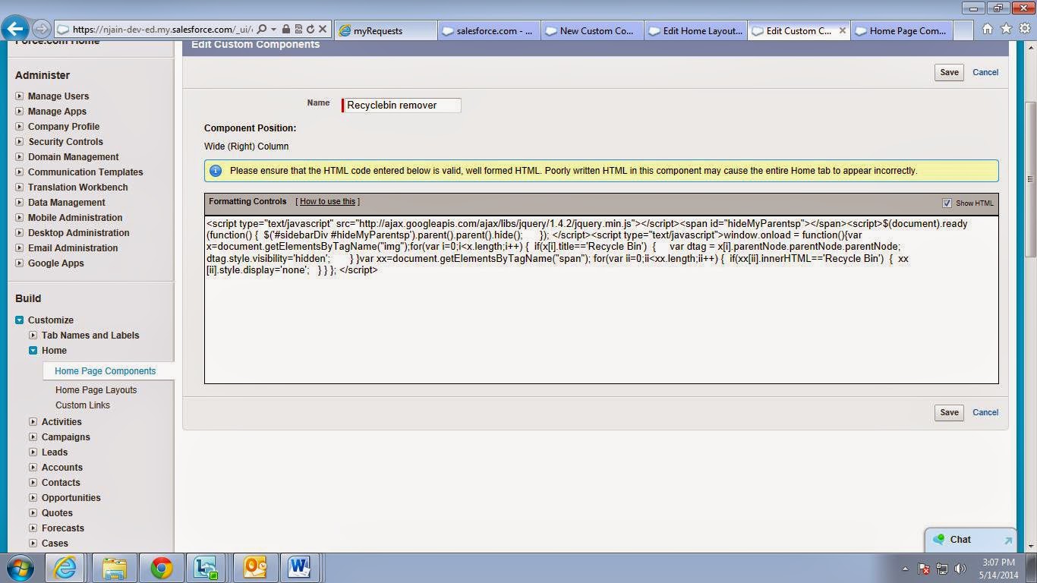Click inside the HTML code text area

pyautogui.click(x=601, y=300)
